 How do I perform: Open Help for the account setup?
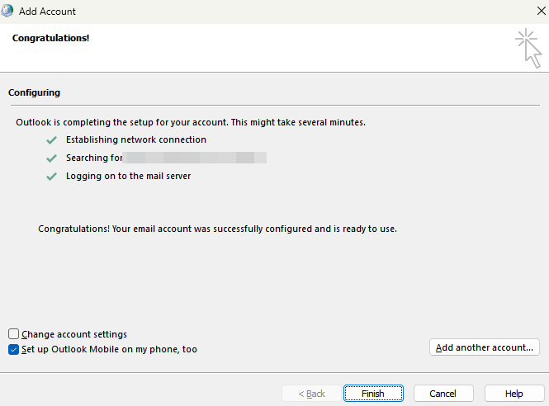coord(514,394)
